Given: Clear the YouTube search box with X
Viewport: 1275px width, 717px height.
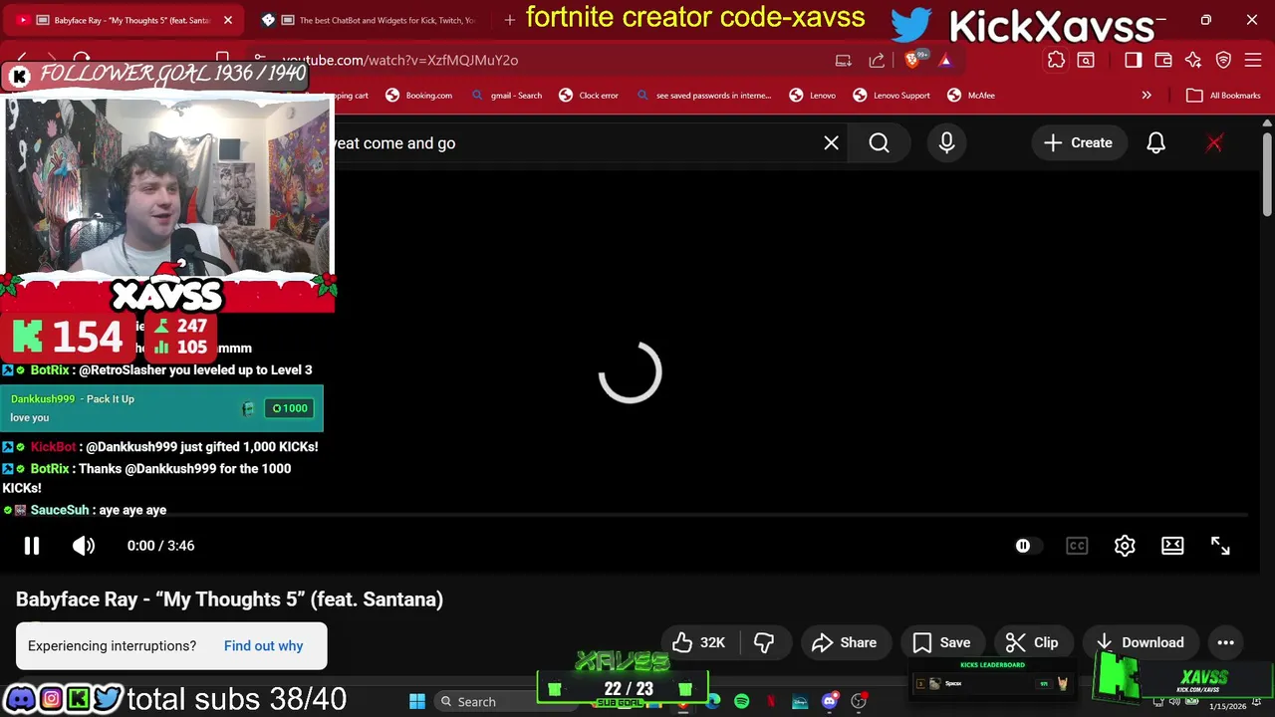Looking at the screenshot, I should [832, 143].
